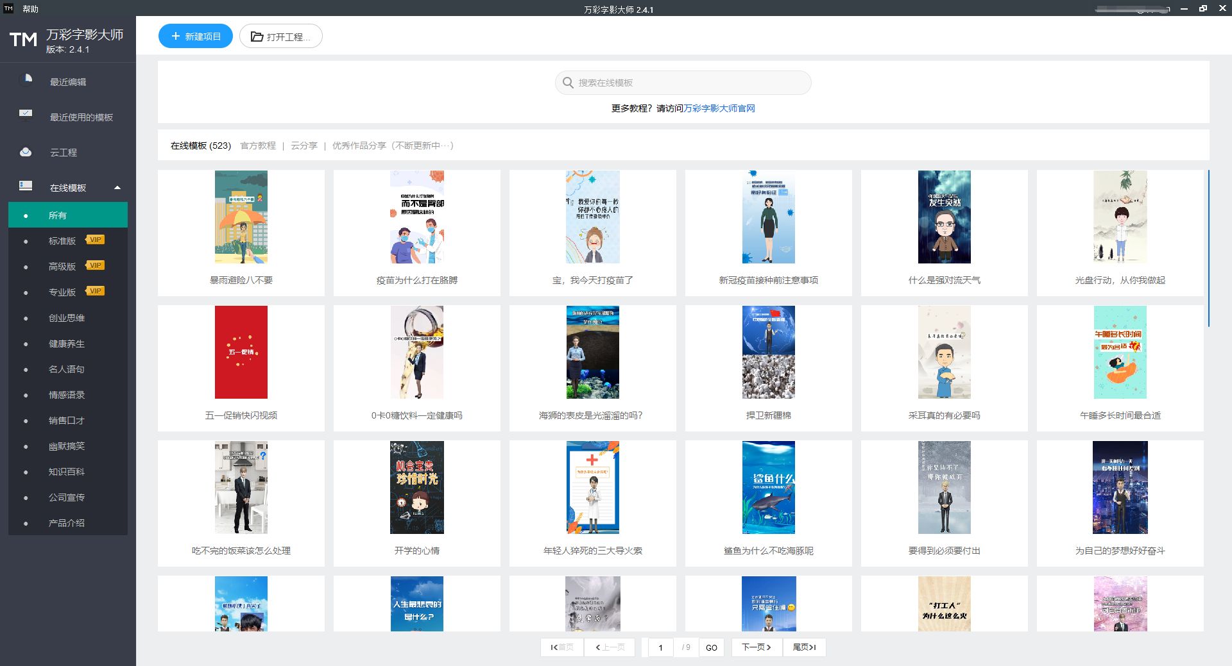Image resolution: width=1232 pixels, height=666 pixels.
Task: Open the 宝，我今天打疫苗了 template thumbnail
Action: pyautogui.click(x=593, y=217)
